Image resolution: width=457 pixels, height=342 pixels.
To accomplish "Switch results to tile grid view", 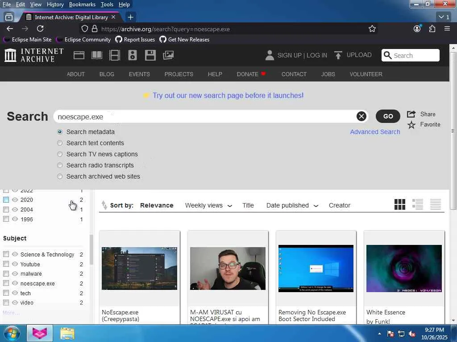I will tap(399, 204).
